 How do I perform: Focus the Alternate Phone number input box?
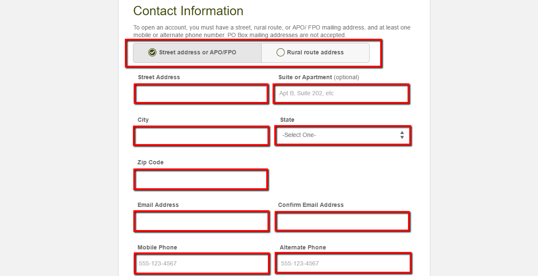click(343, 263)
